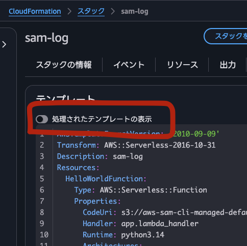Viewport: 247px width, 246px height.
Task: Click the Transform line in the template code
Action: 136,145
